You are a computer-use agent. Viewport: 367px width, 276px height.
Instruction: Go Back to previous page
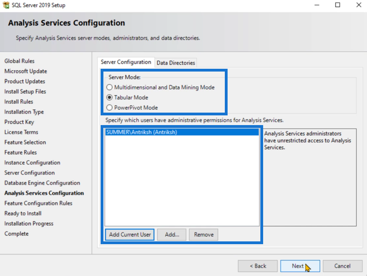coord(258,266)
